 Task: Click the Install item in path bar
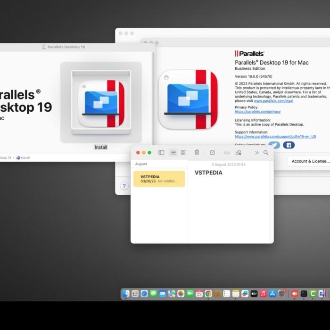pos(25,158)
